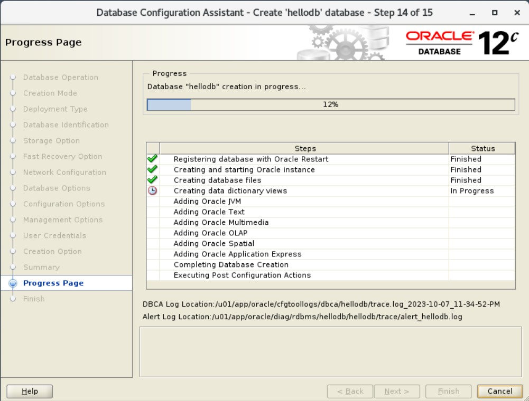Select row Adding Oracle Text
The height and width of the screenshot is (401, 529).
pyautogui.click(x=331, y=212)
